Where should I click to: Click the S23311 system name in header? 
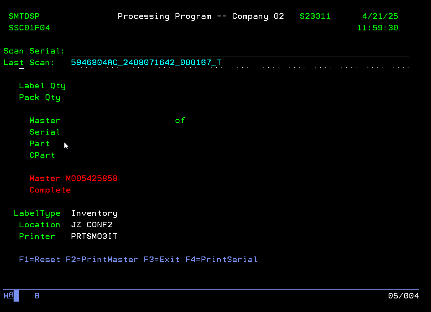click(315, 16)
